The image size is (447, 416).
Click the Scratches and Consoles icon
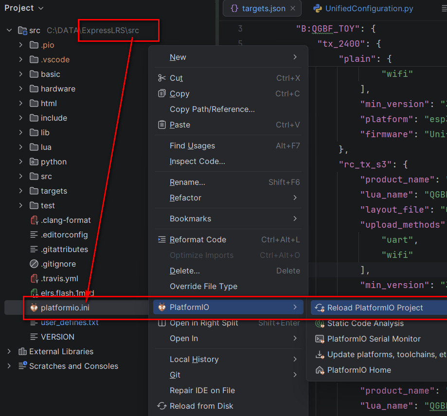22,365
